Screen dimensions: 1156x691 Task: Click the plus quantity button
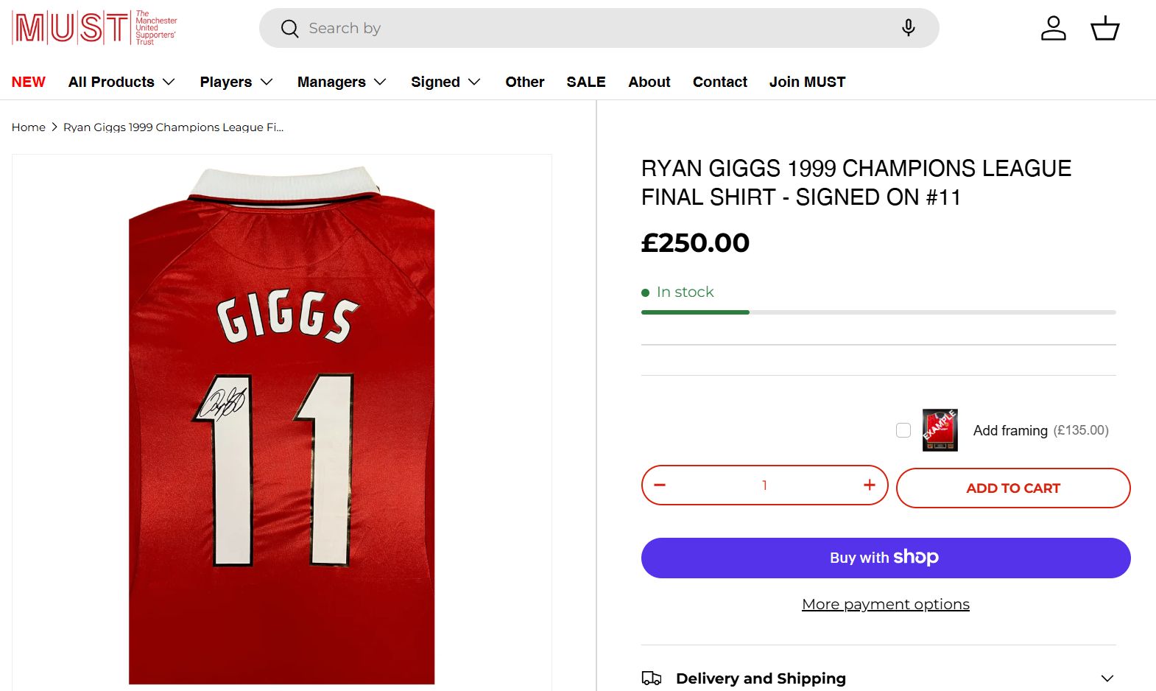[869, 485]
